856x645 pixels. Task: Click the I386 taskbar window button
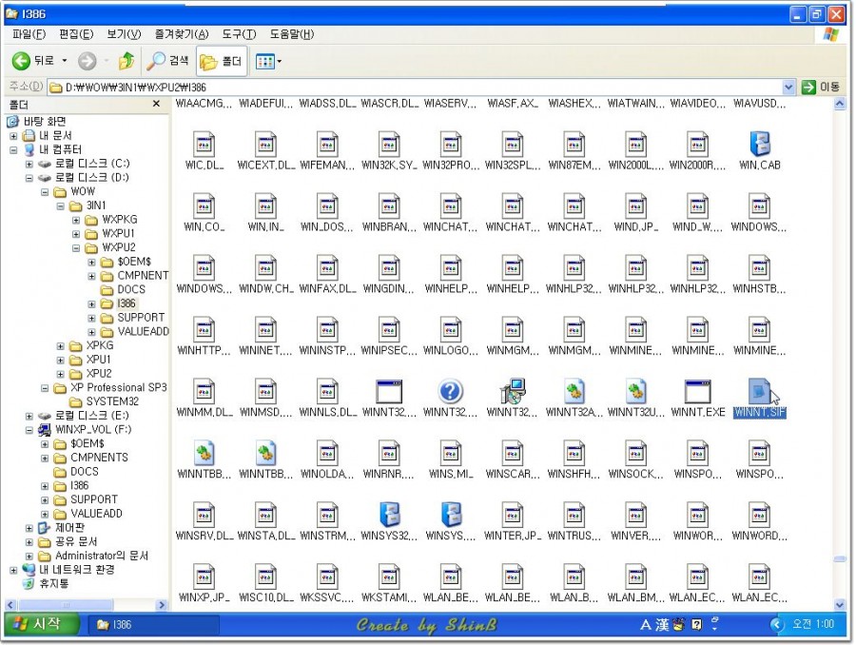tap(153, 624)
